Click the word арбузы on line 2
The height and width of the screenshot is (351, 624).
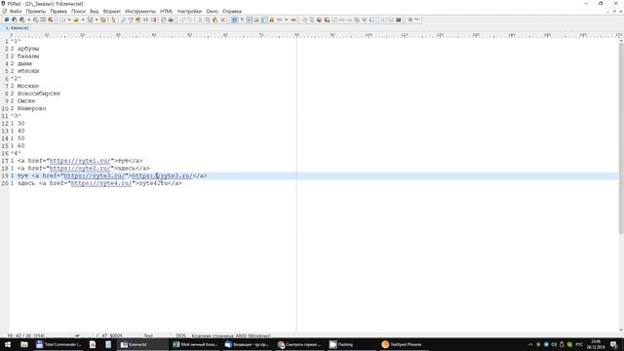pyautogui.click(x=28, y=49)
